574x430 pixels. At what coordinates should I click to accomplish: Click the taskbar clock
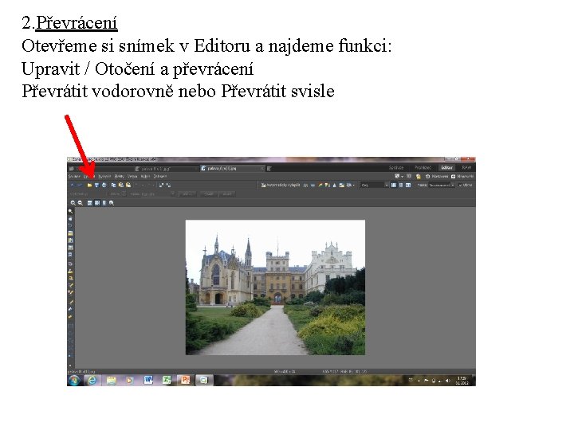click(462, 381)
